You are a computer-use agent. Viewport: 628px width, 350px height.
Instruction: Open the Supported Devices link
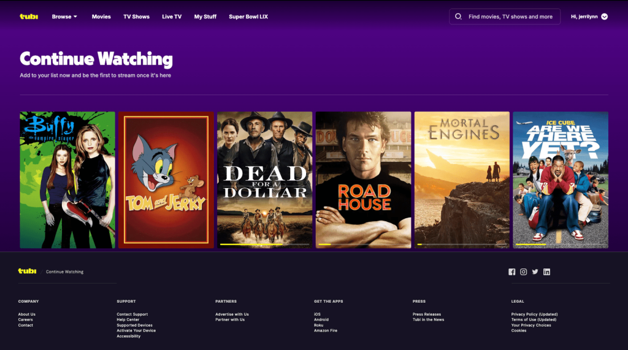coord(134,325)
